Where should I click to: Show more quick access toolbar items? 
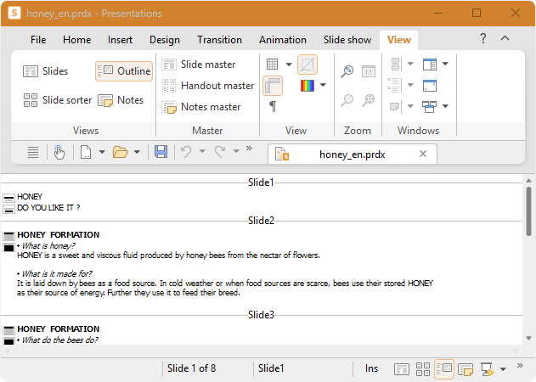(249, 149)
